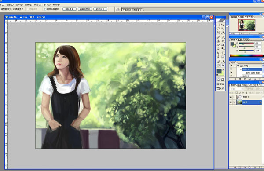This screenshot has width=264, height=171.
Task: Select the History Brush tool
Action: click(x=223, y=41)
